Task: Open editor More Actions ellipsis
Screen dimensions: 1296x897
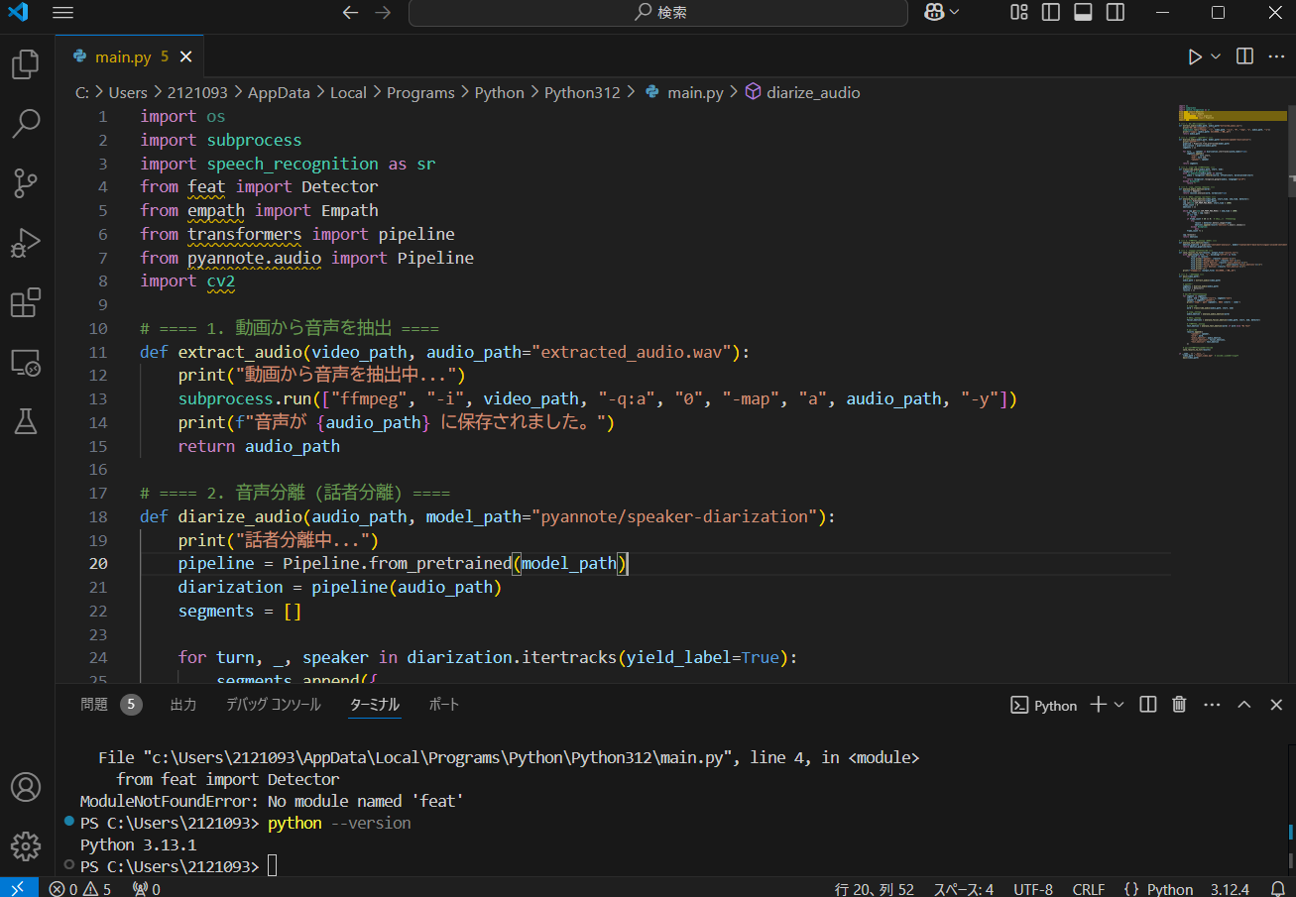Action: click(x=1276, y=56)
